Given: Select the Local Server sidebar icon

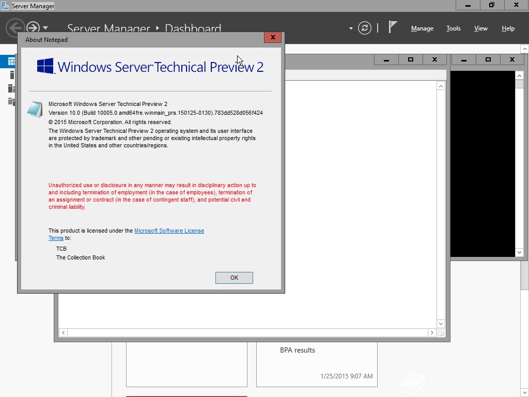Looking at the screenshot, I should (x=12, y=75).
